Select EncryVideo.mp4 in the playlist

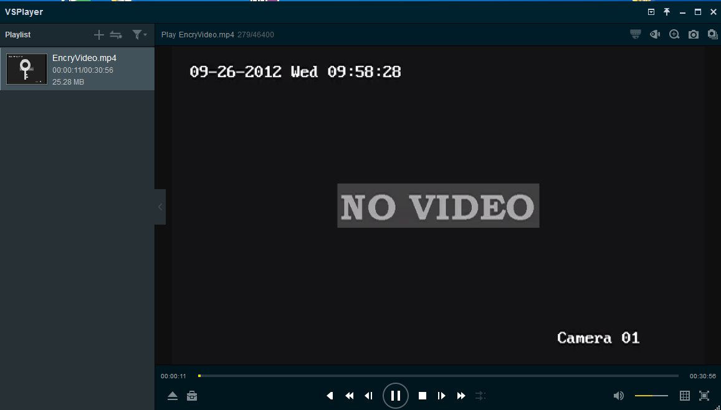(x=78, y=68)
